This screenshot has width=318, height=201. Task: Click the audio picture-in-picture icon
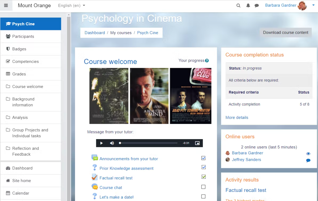[x=197, y=143]
